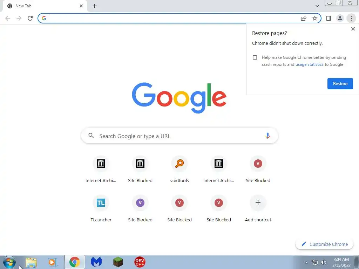Select the New Tab tab

click(45, 6)
